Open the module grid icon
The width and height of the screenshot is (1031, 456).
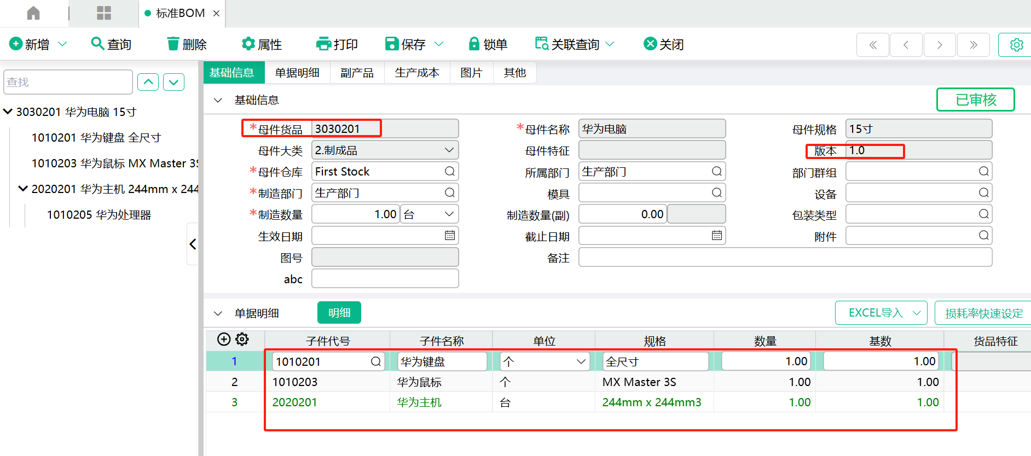tap(104, 13)
